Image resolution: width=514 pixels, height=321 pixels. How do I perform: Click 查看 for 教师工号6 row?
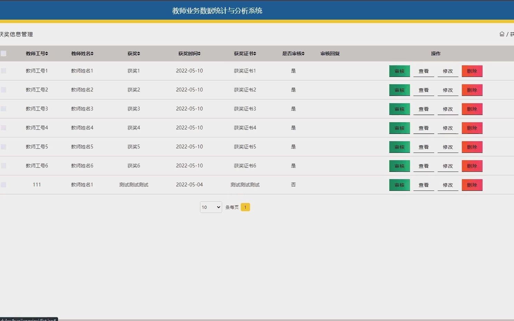click(x=424, y=166)
